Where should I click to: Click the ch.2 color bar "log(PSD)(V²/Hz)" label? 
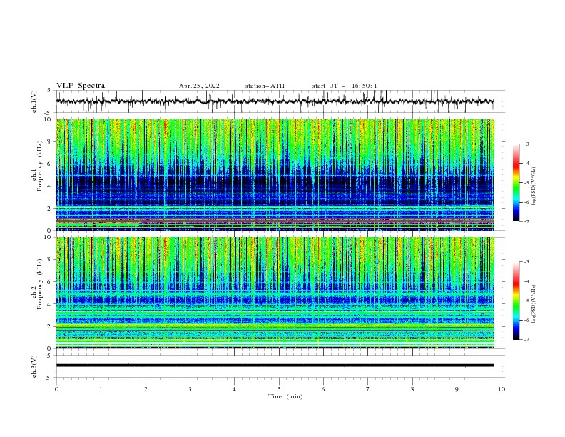tap(534, 304)
